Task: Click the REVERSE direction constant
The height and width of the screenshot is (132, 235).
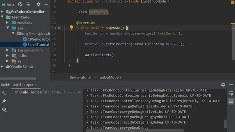Action: (173, 44)
